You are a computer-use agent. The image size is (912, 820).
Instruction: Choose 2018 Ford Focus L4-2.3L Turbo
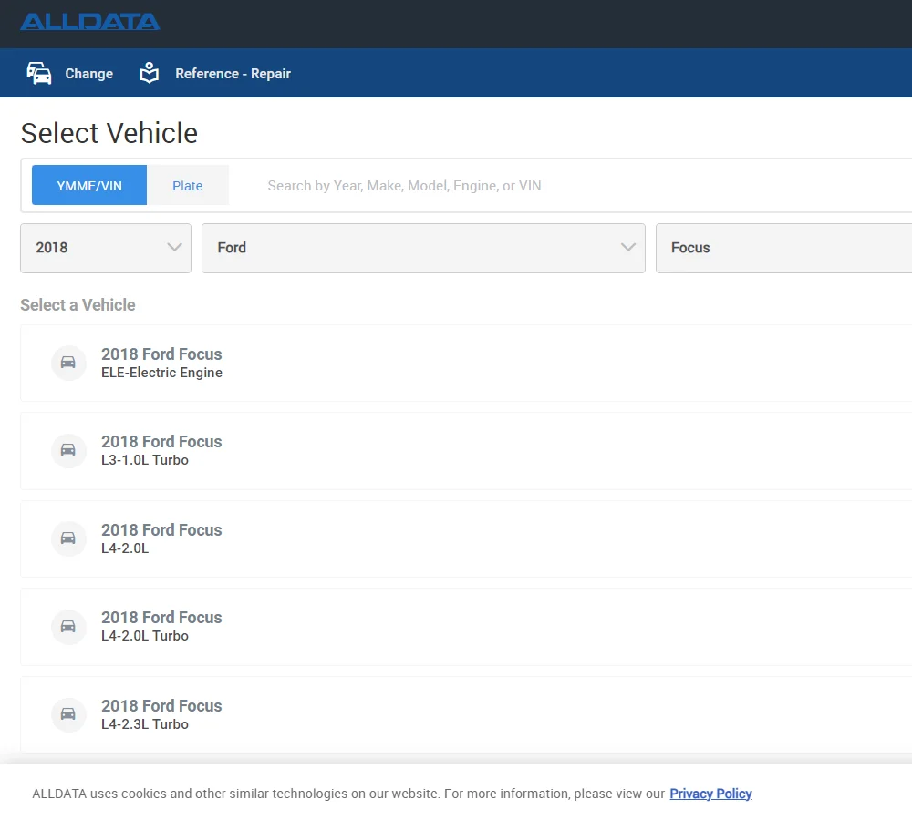[161, 714]
